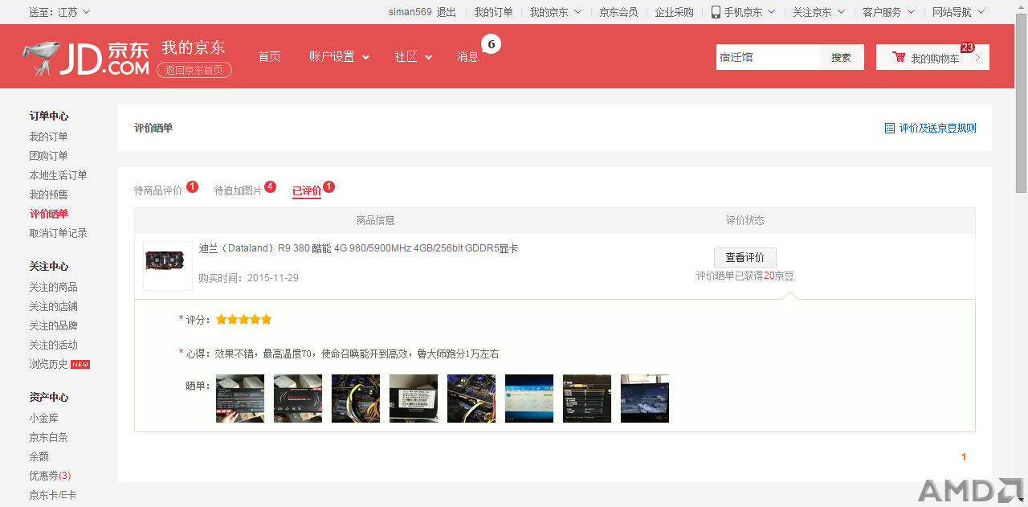Screen dimensions: 1028x507
Task: Open the eighth review photo thumbnail
Action: pyautogui.click(x=645, y=398)
